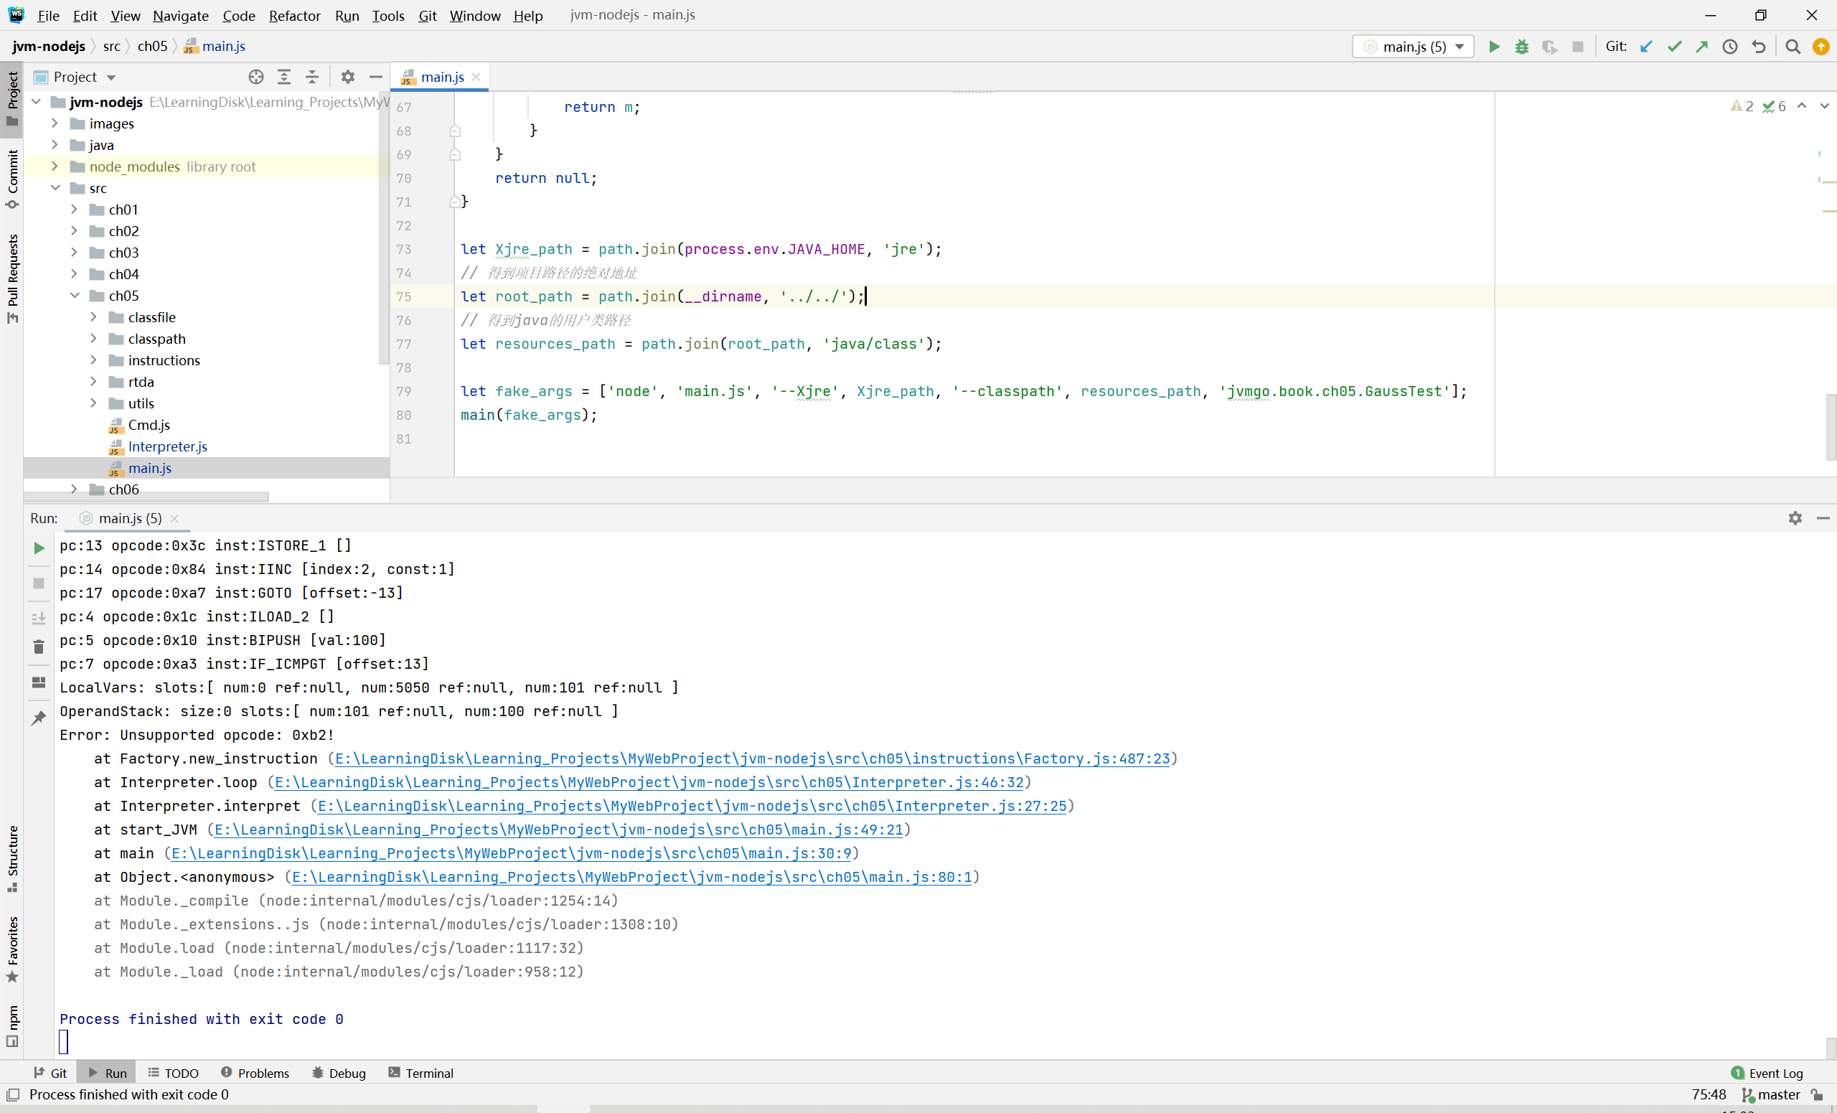Run main.js with the green Run icon

(1493, 46)
